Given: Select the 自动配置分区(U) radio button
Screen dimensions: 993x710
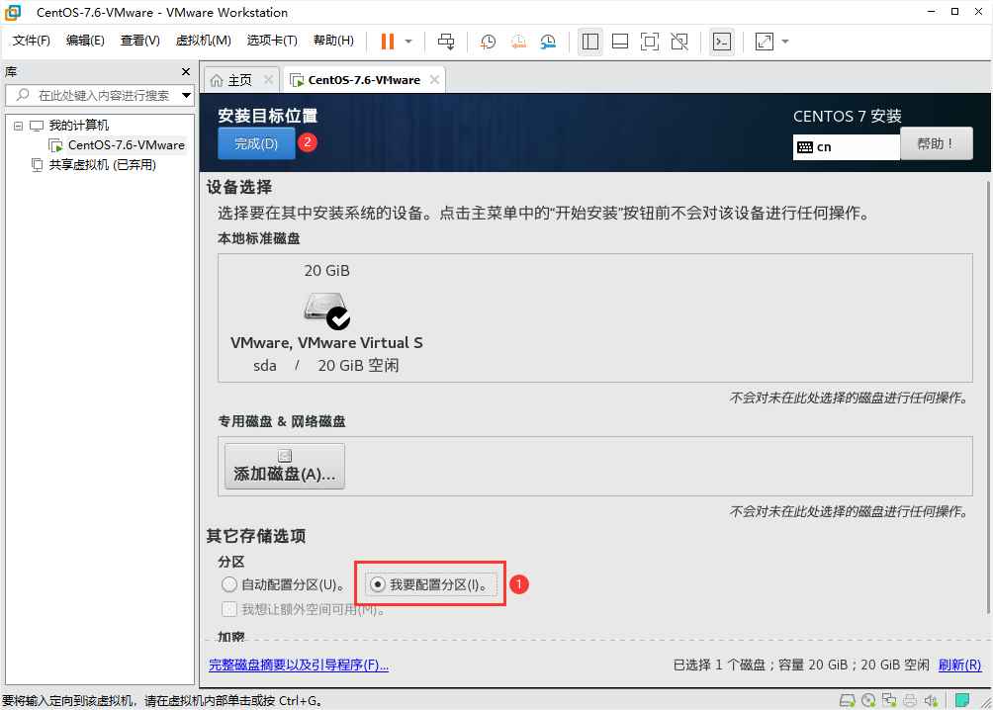Looking at the screenshot, I should click(229, 584).
